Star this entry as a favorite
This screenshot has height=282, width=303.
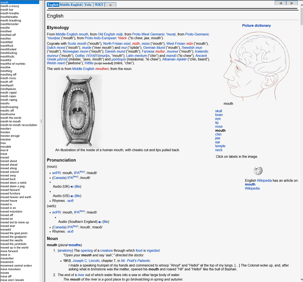pyautogui.click(x=110, y=5)
